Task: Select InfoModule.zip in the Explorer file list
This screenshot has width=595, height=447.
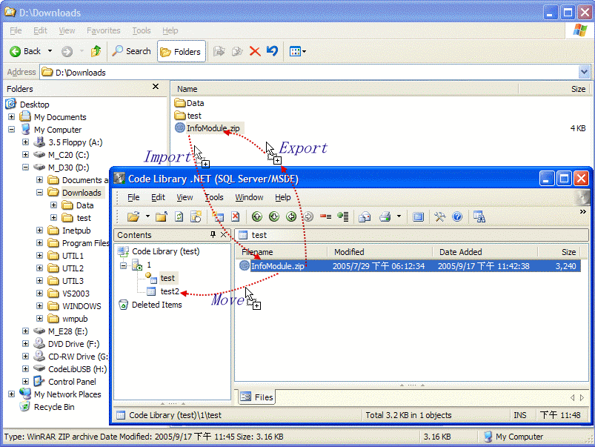Action: tap(213, 128)
